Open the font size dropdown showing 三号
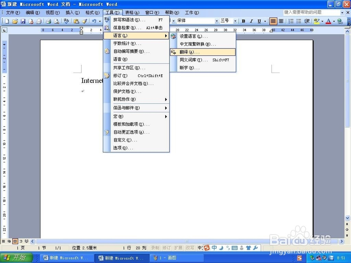The height and width of the screenshot is (263, 351). point(235,21)
